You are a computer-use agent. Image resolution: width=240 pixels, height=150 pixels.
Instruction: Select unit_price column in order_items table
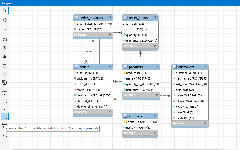[x=142, y=41]
